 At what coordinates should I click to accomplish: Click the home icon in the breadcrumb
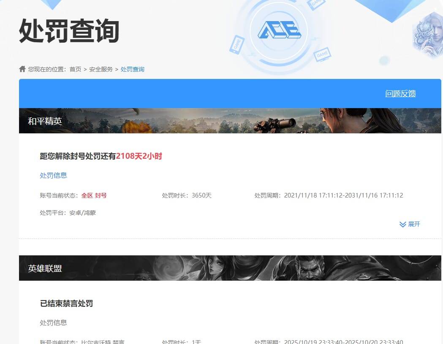pos(22,68)
